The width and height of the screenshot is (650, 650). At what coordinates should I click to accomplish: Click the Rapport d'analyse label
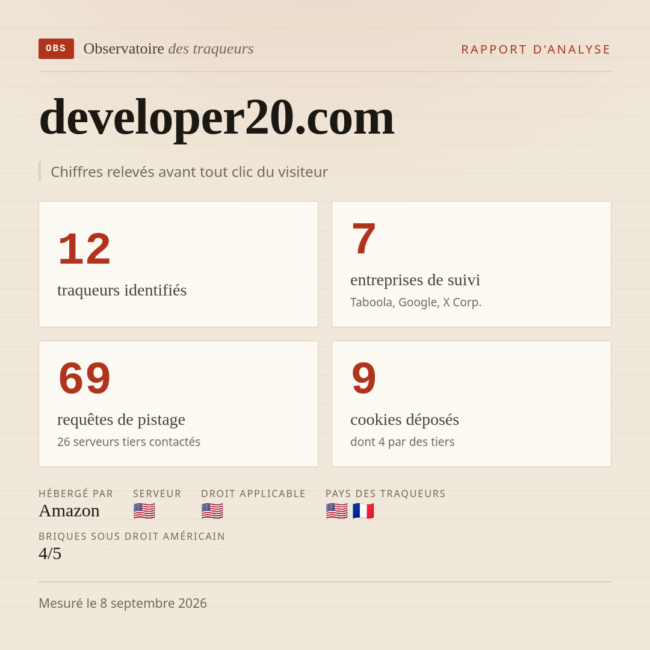tap(536, 49)
